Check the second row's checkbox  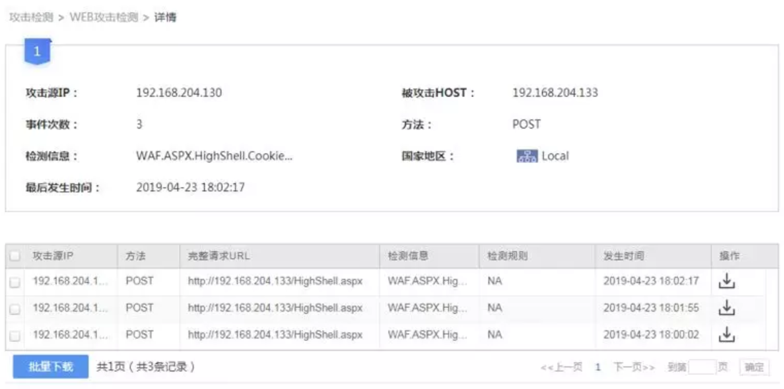point(15,309)
